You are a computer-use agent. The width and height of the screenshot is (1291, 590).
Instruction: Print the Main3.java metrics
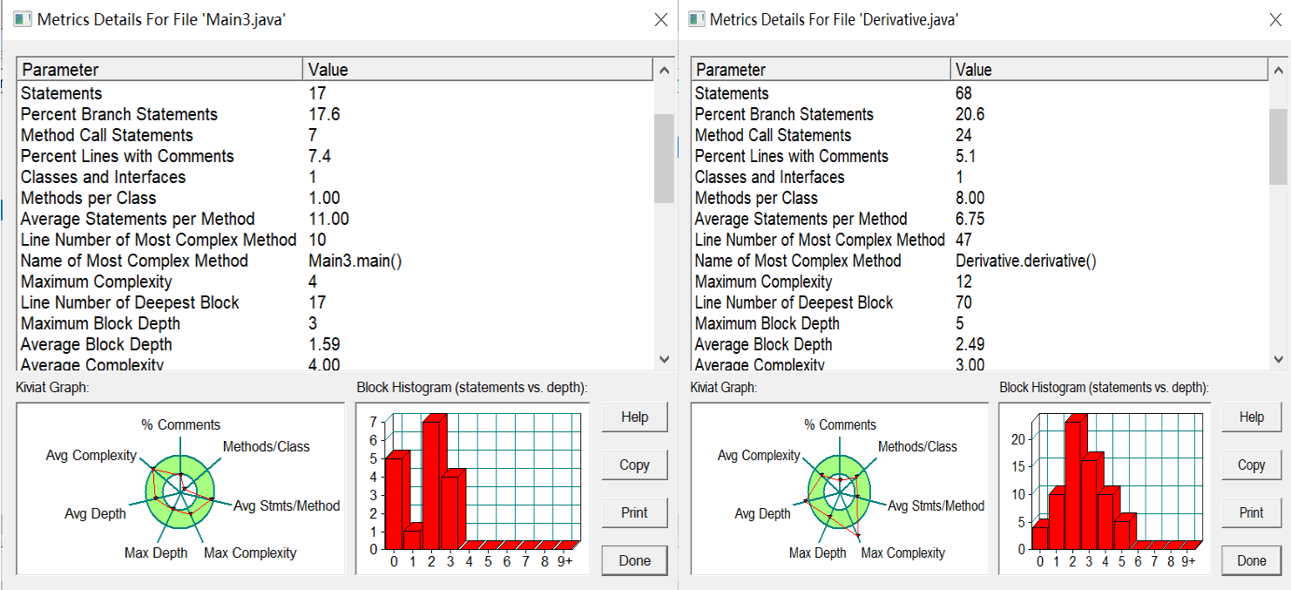click(x=634, y=512)
